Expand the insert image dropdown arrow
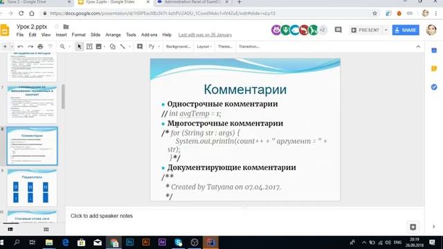Screen dimensions: 443x249 [x=105, y=46]
